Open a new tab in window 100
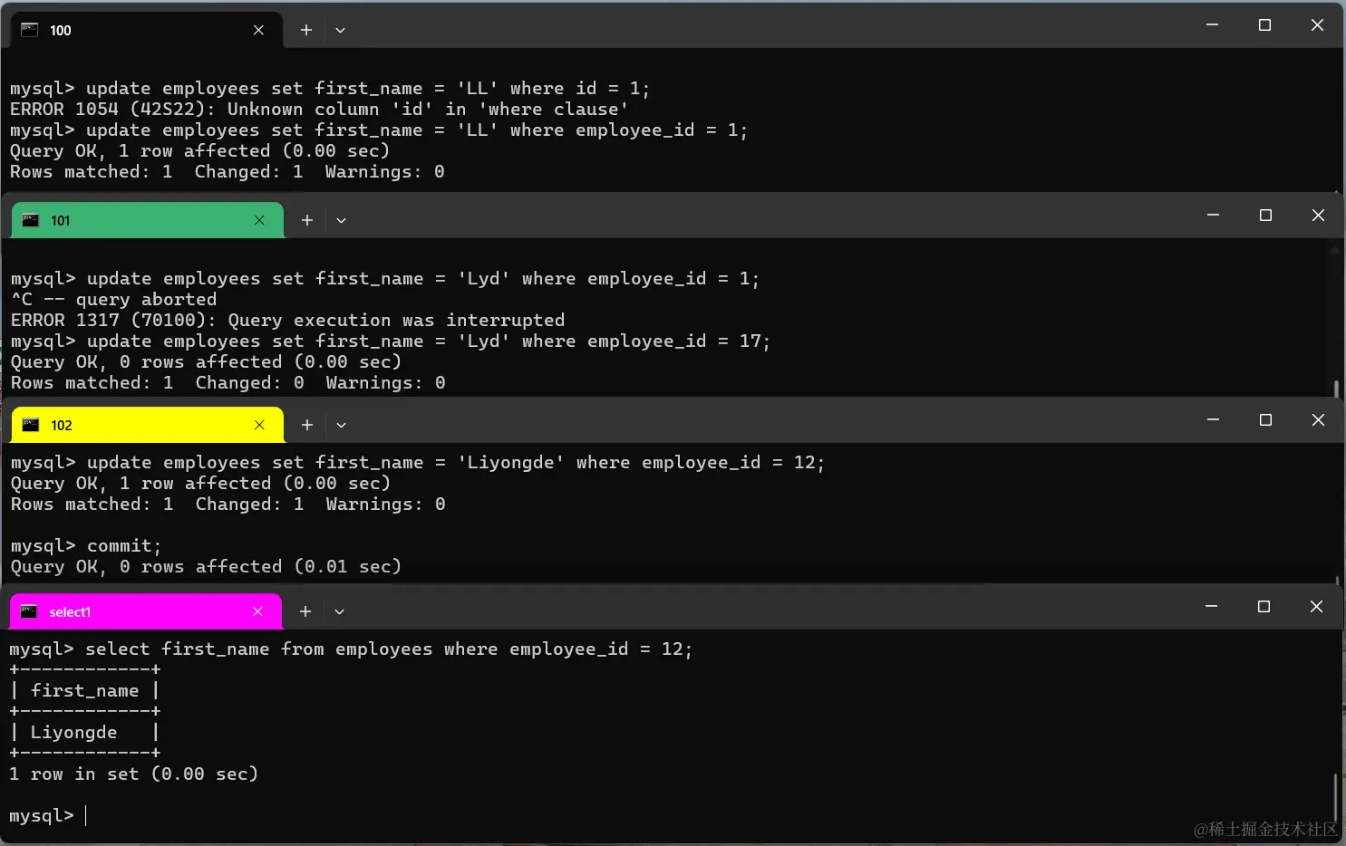This screenshot has width=1346, height=846. (x=306, y=30)
